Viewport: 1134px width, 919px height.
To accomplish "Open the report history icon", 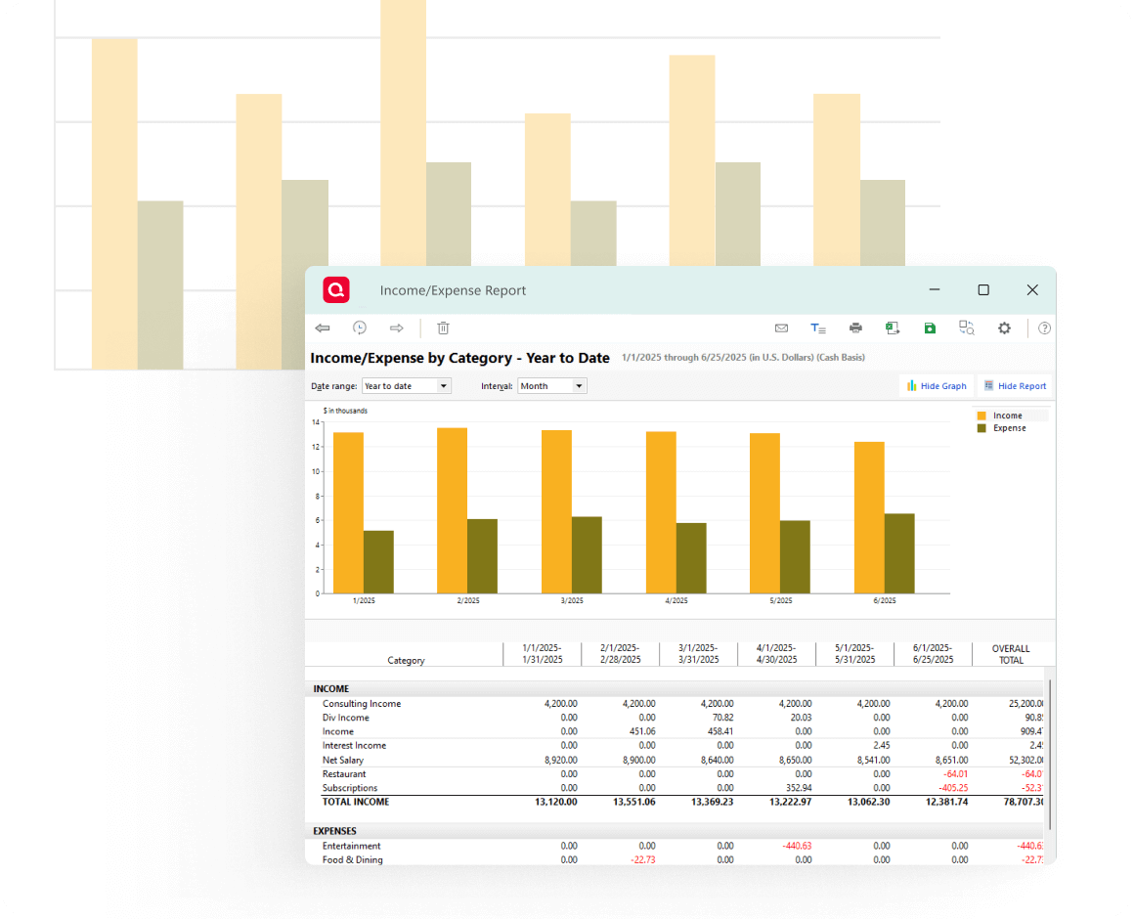I will point(360,328).
